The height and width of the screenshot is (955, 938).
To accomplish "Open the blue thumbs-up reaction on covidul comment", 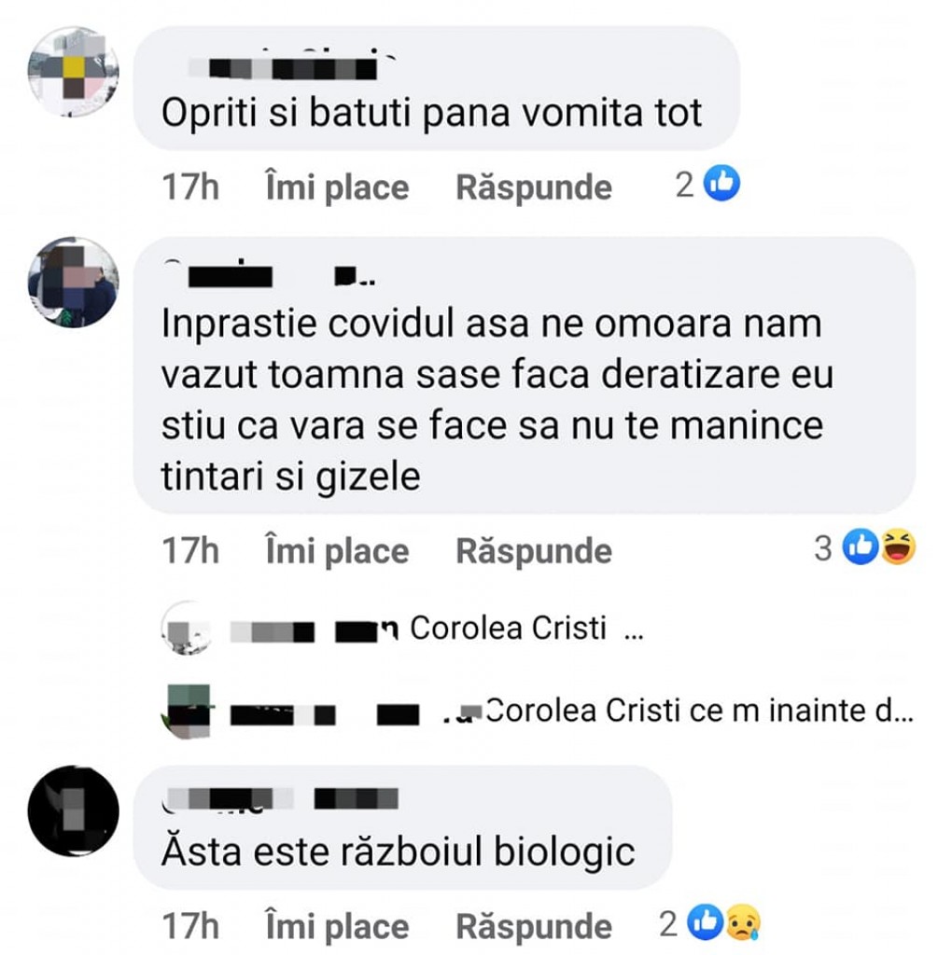I will click(x=860, y=547).
